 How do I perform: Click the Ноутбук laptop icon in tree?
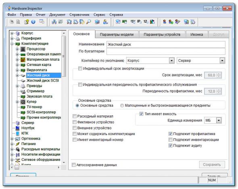(18, 128)
